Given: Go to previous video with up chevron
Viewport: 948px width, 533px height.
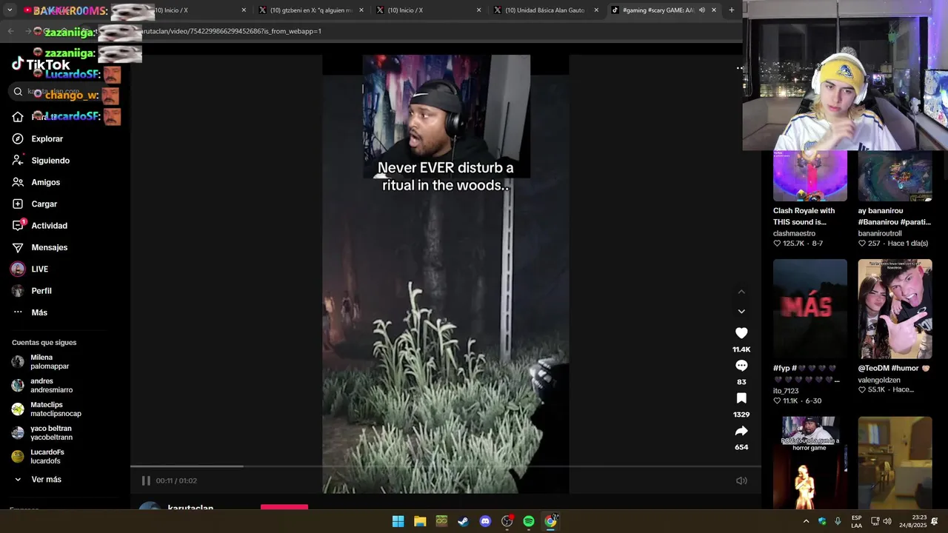Looking at the screenshot, I should [741, 292].
